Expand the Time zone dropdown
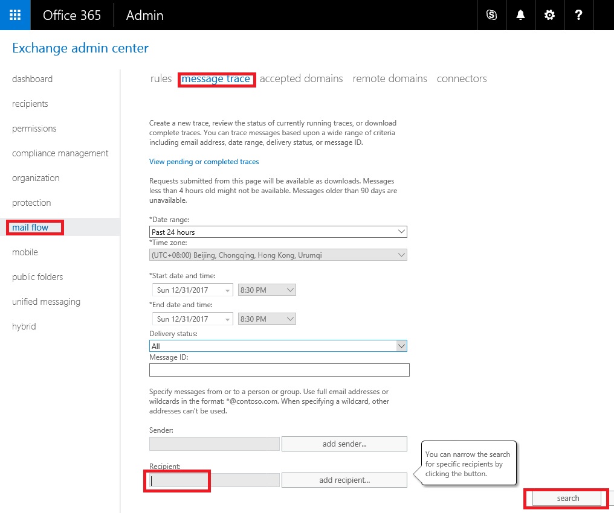 401,255
